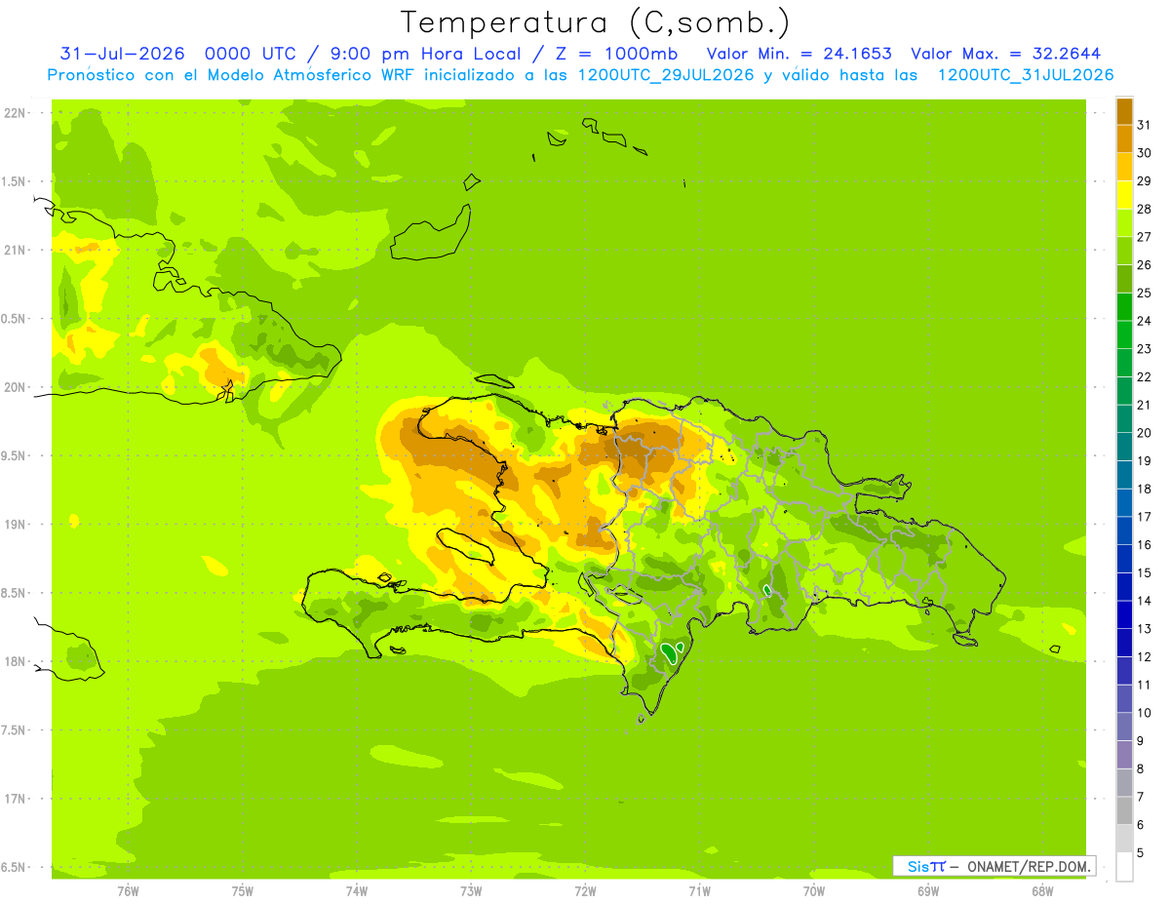Pick the blue legend swatch between 16 and 15

[1124, 559]
